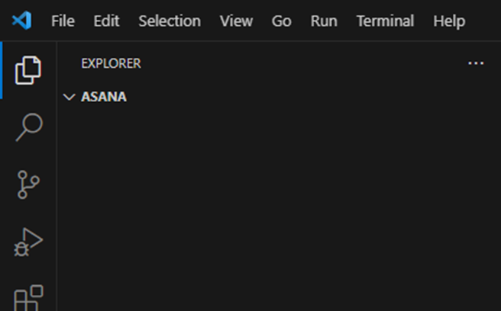Open the Search view icon
501x311 pixels.
tap(28, 127)
